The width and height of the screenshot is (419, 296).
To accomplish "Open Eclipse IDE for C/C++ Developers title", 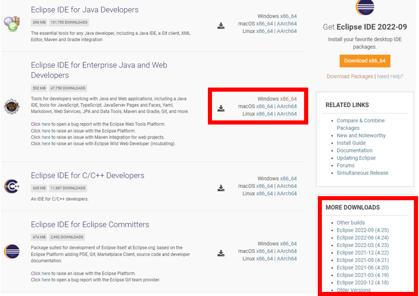I will 88,176.
